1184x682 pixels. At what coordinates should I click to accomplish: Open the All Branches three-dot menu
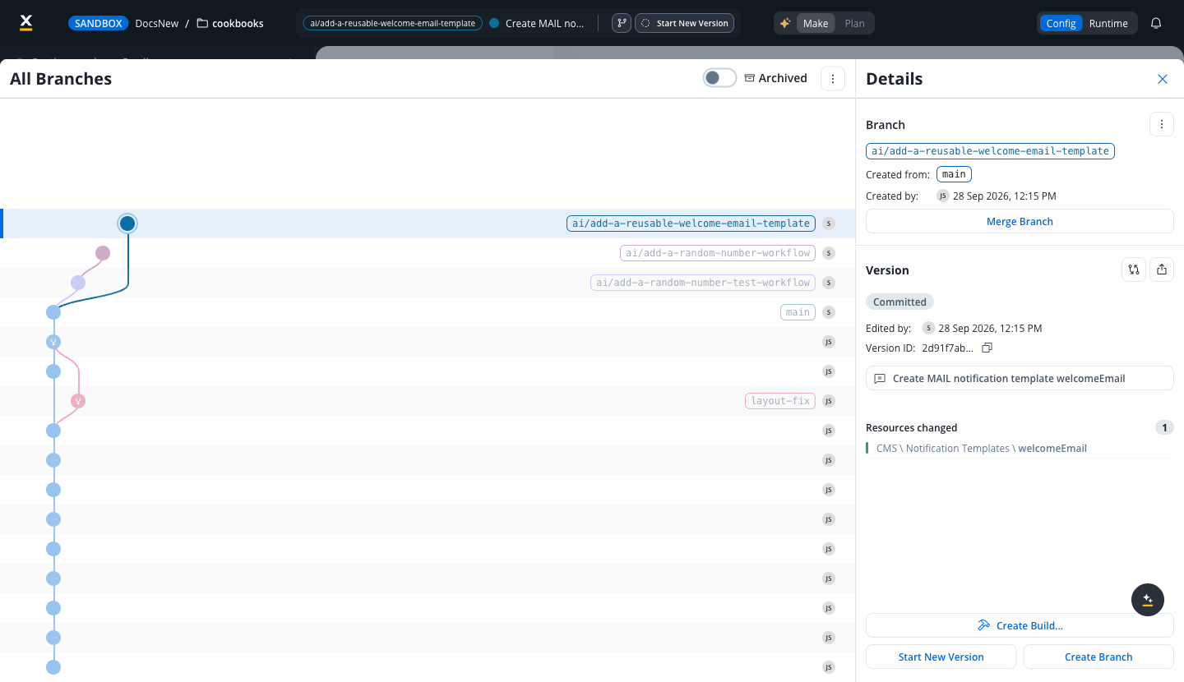click(x=833, y=79)
